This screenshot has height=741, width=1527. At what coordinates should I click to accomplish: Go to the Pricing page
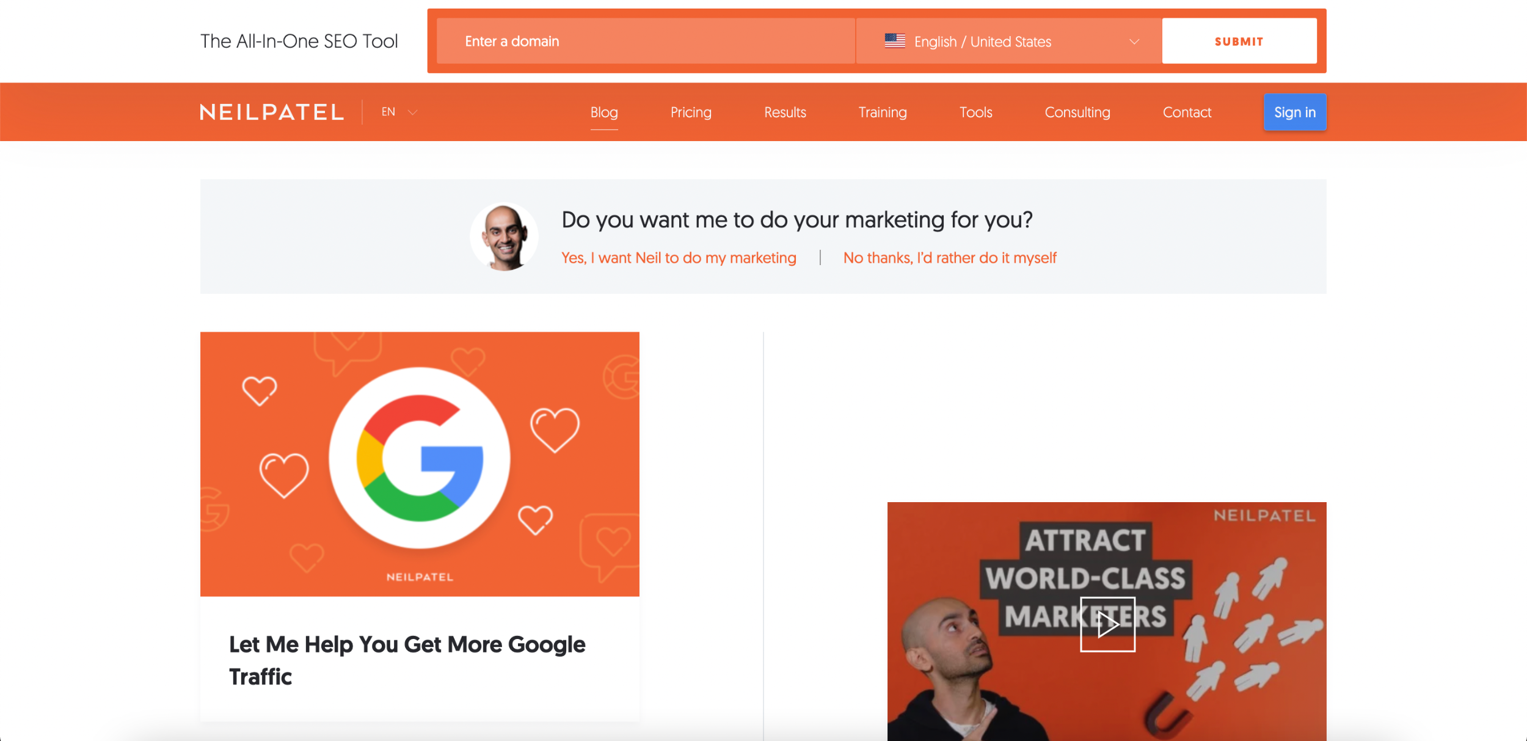(691, 112)
